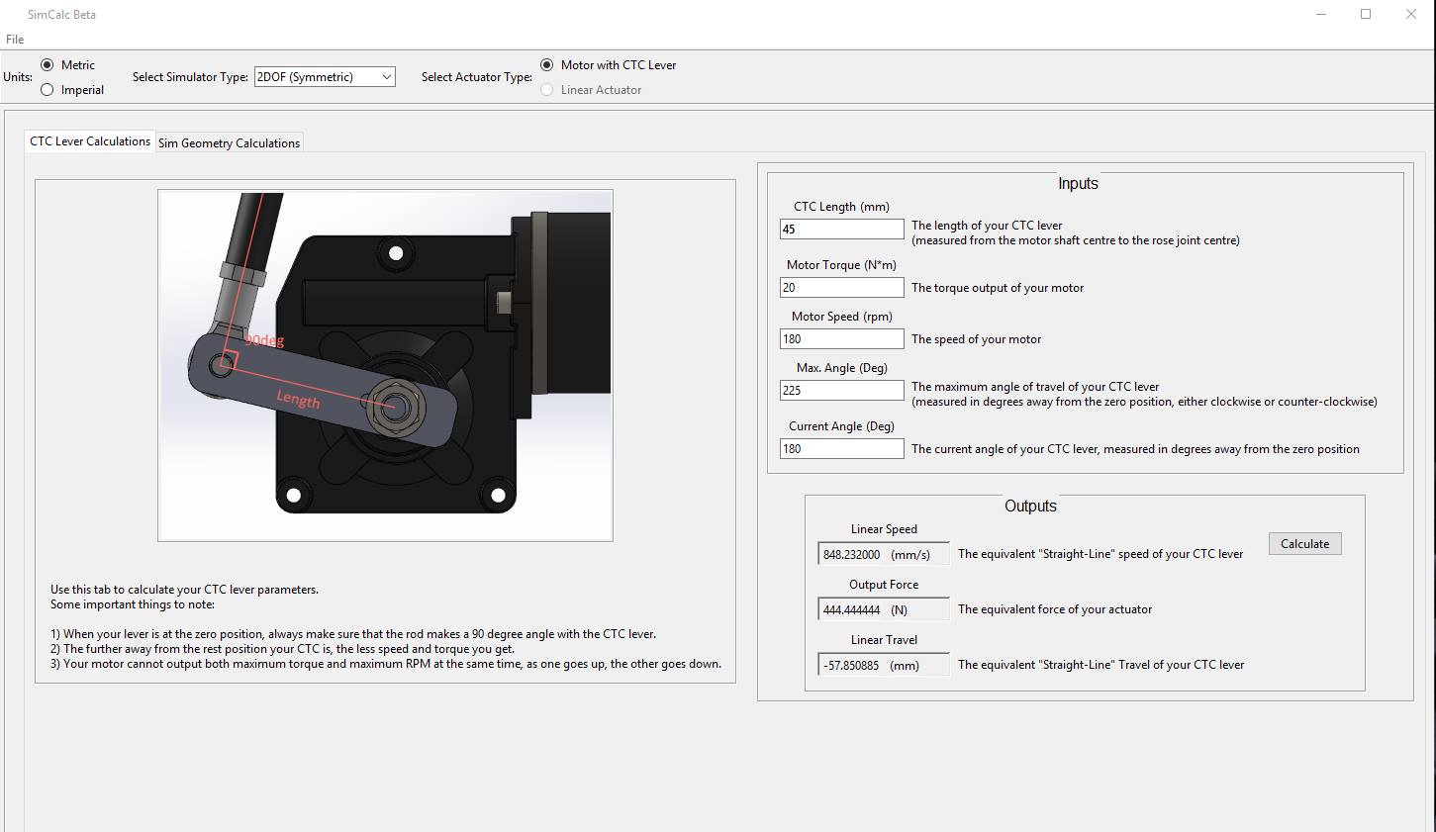Switch to Sim Geometry Calculations tab
Viewport: 1436px width, 832px height.
click(x=229, y=142)
